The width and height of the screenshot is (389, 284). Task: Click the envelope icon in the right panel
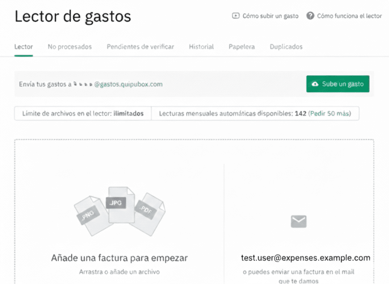pos(298,221)
